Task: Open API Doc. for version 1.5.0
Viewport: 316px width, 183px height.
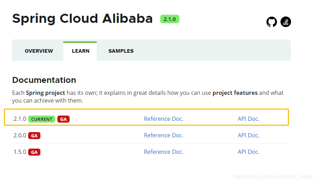Action: [248, 152]
